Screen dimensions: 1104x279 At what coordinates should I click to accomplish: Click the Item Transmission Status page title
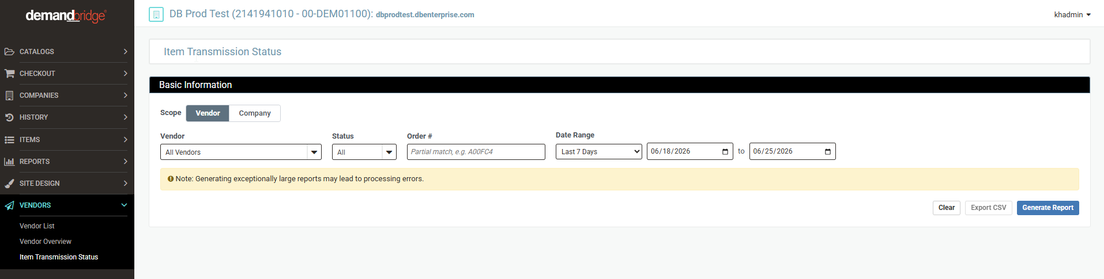click(223, 52)
